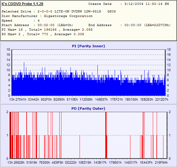177x167 pixels.
Task: Click the PI (Parity Inner) chart title
Action: coord(88,46)
